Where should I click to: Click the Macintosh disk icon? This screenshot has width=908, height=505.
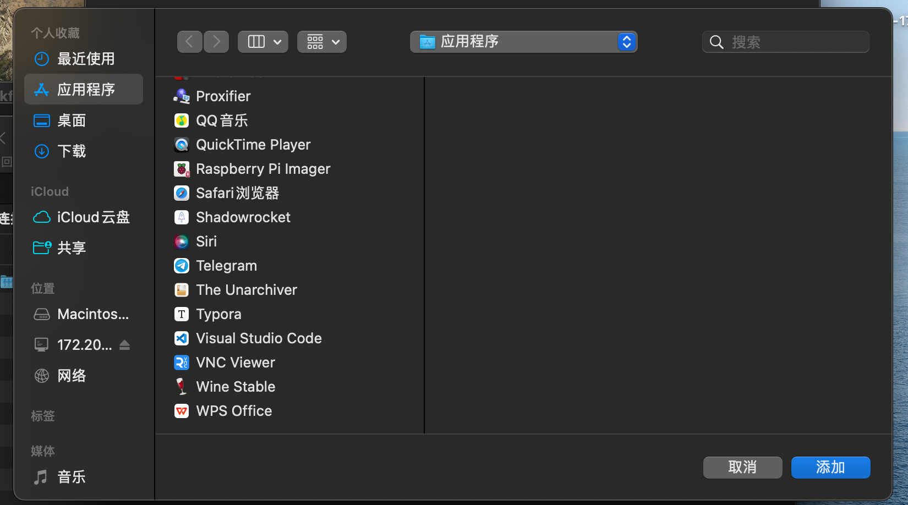click(42, 314)
